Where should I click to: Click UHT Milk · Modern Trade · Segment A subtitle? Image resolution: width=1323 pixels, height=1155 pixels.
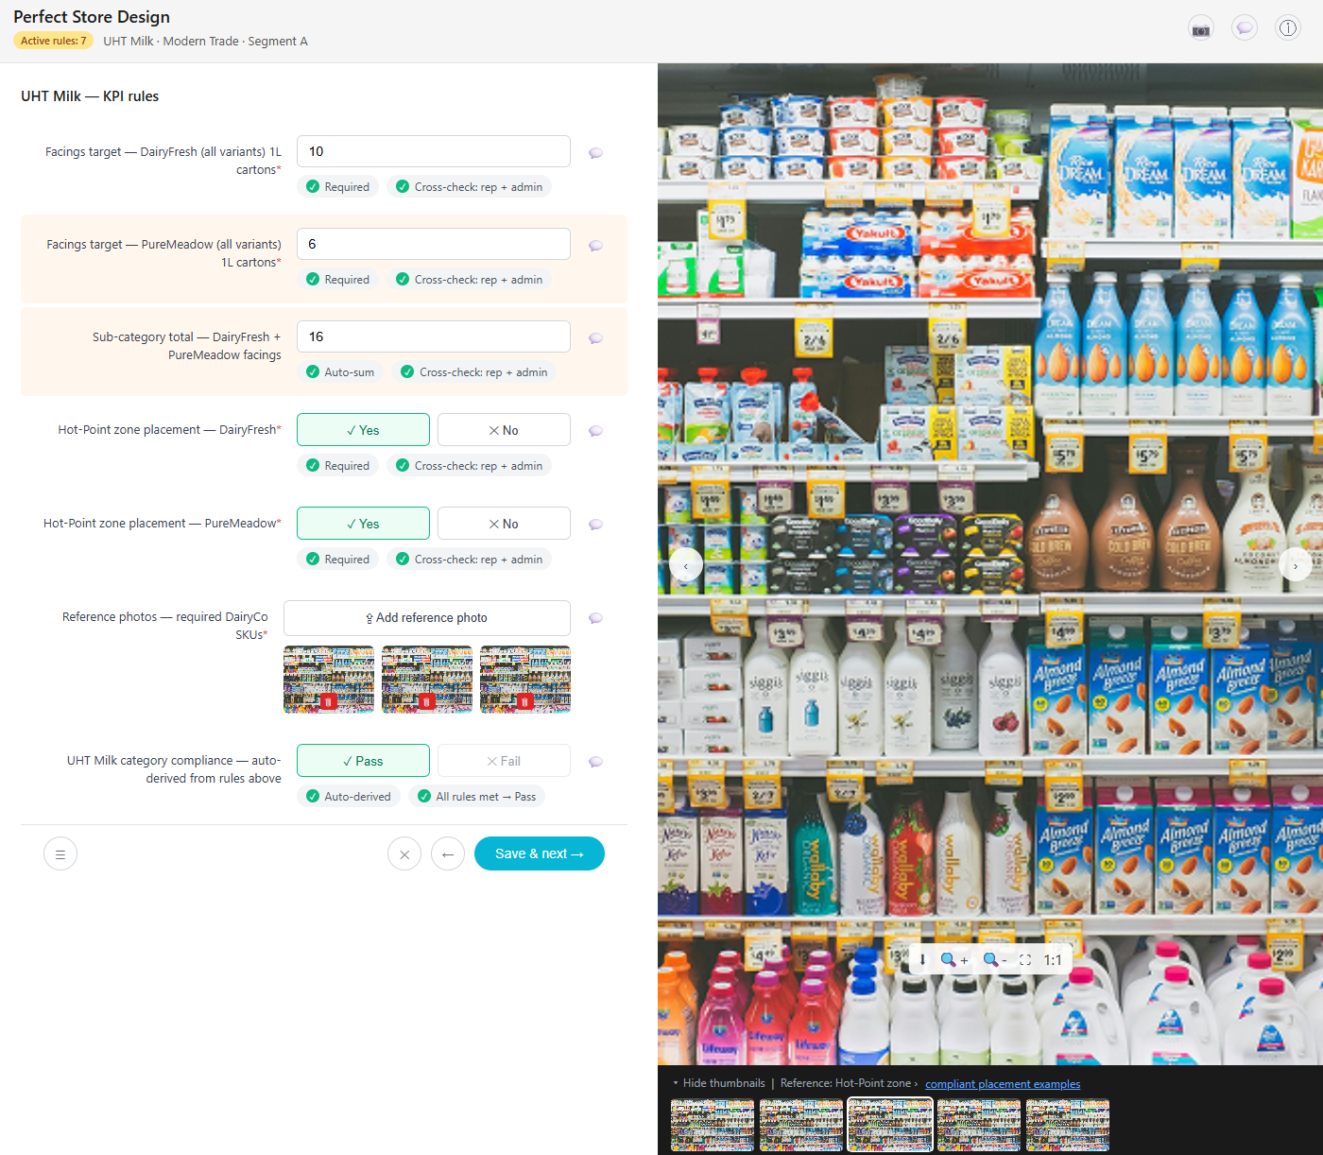tap(205, 42)
